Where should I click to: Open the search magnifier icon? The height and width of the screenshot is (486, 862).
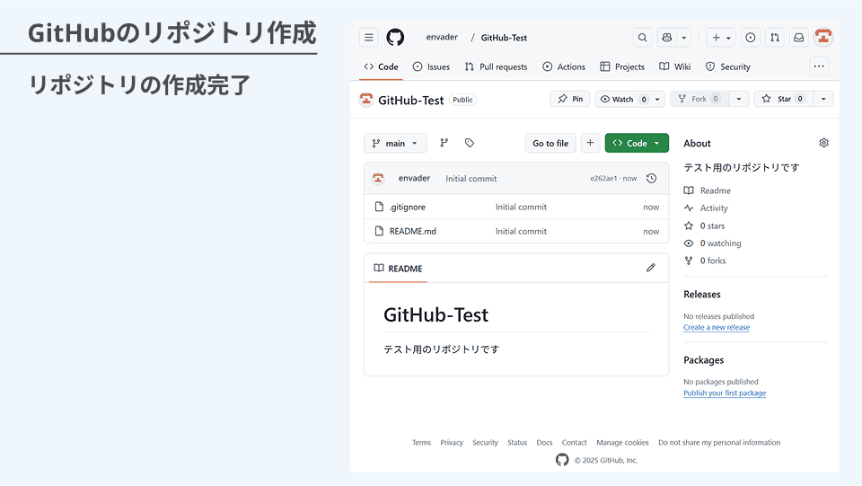point(642,38)
